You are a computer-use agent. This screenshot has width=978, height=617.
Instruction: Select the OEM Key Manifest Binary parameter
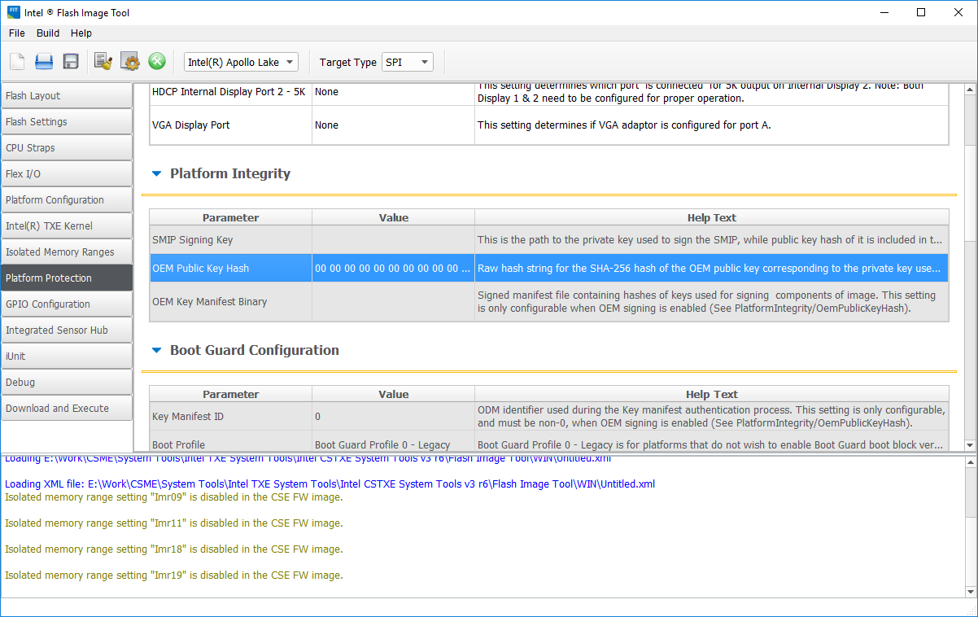(230, 302)
